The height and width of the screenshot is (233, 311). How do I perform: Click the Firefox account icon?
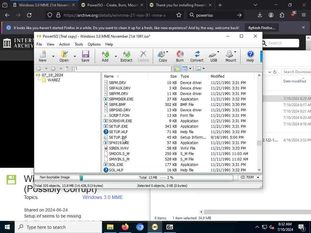(x=271, y=15)
